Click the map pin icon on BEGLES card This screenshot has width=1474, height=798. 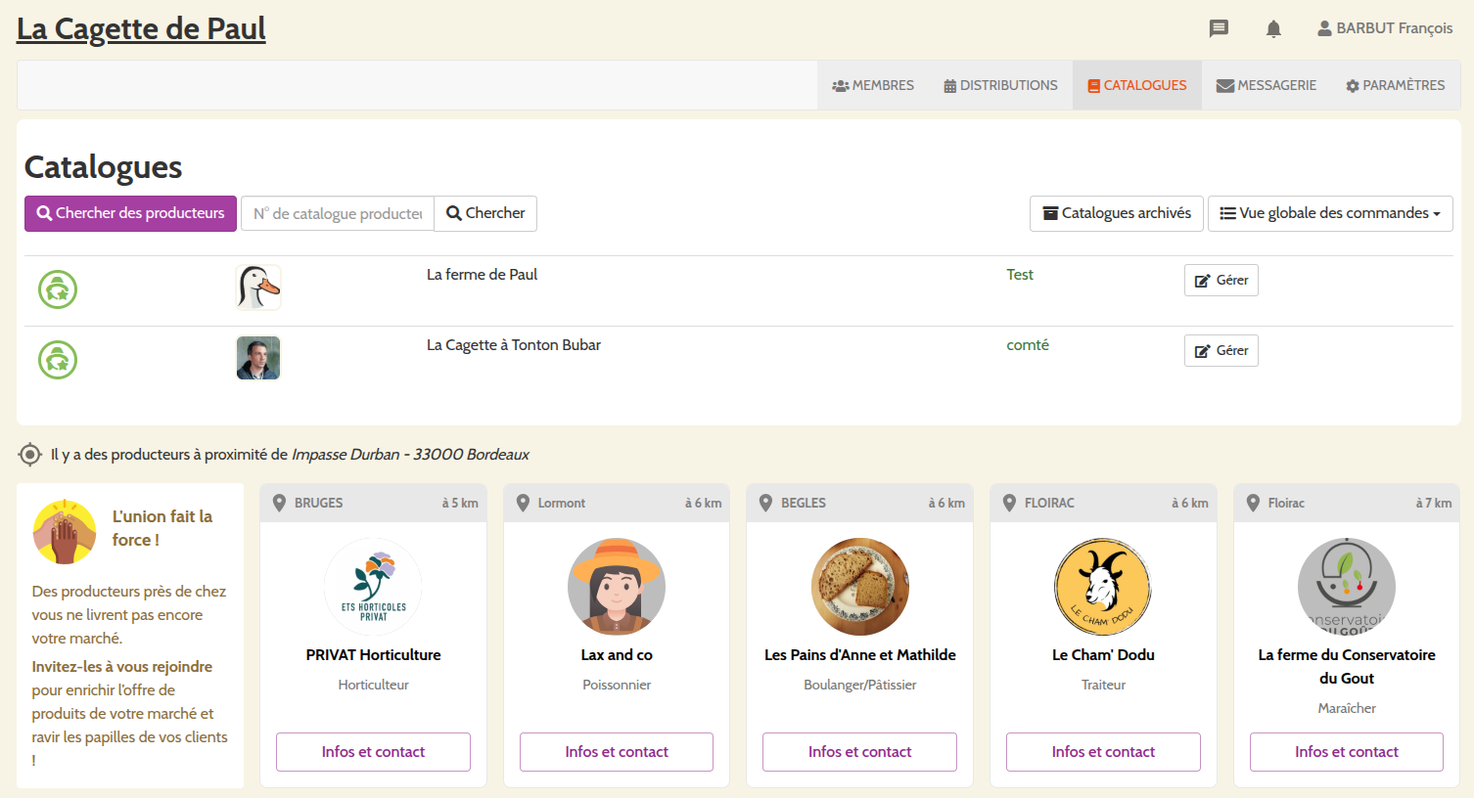pos(766,503)
